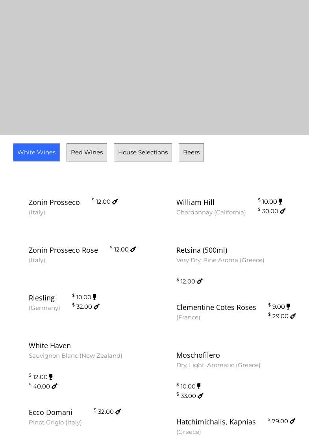Click bottle icon beside Ecco Domani $32.00
The width and height of the screenshot is (309, 441).
118,412
